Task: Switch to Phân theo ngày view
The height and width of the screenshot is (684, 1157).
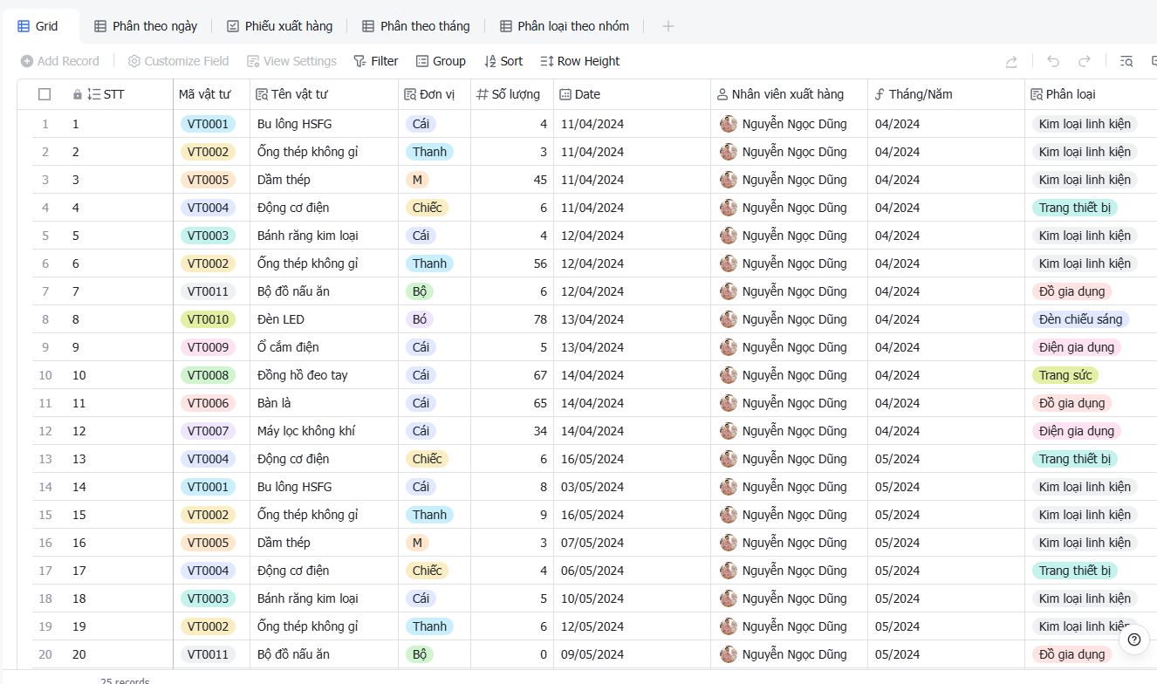Action: pos(146,26)
